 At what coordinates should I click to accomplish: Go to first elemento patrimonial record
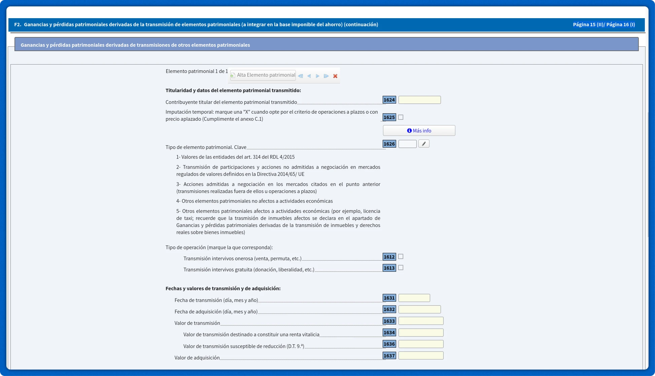301,76
